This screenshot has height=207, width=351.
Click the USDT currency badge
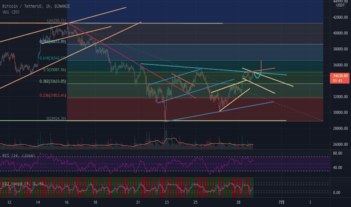[x=340, y=5]
